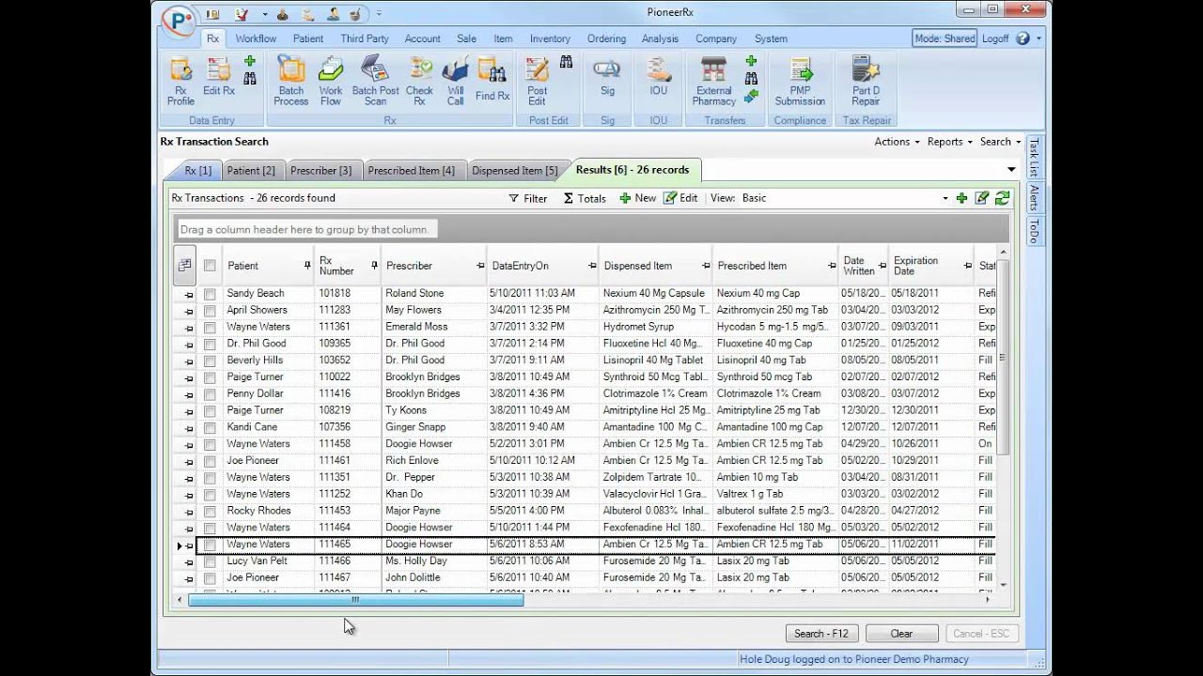Open Part D Repair tool

click(x=866, y=82)
